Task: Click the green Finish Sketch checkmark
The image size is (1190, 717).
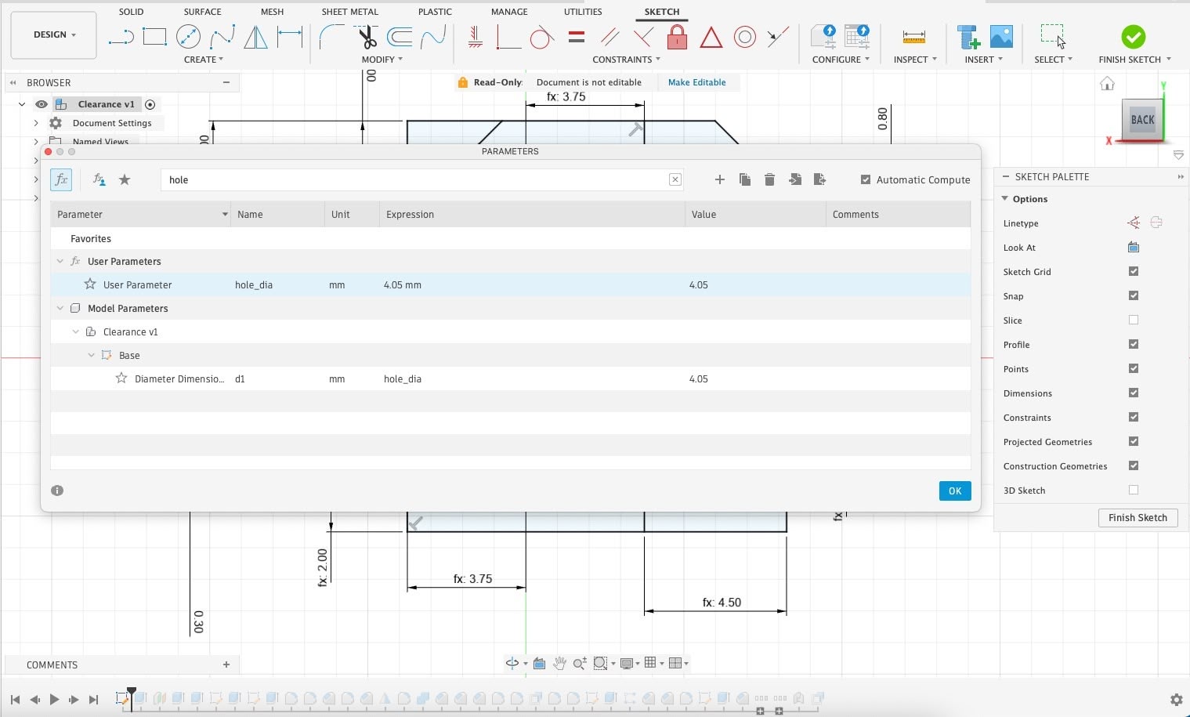Action: 1133,37
